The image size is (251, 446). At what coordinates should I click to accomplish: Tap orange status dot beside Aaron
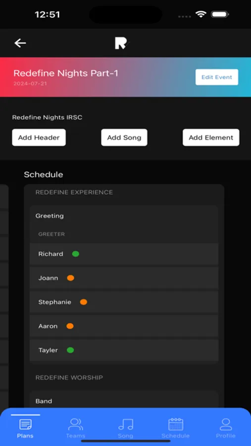(x=70, y=326)
